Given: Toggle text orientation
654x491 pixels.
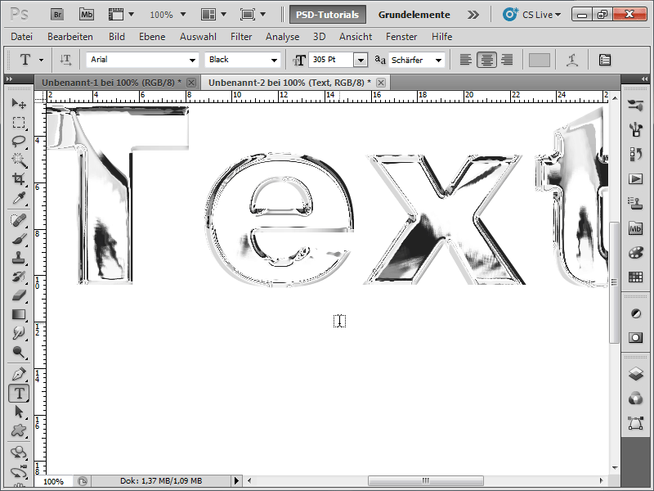Looking at the screenshot, I should click(65, 60).
